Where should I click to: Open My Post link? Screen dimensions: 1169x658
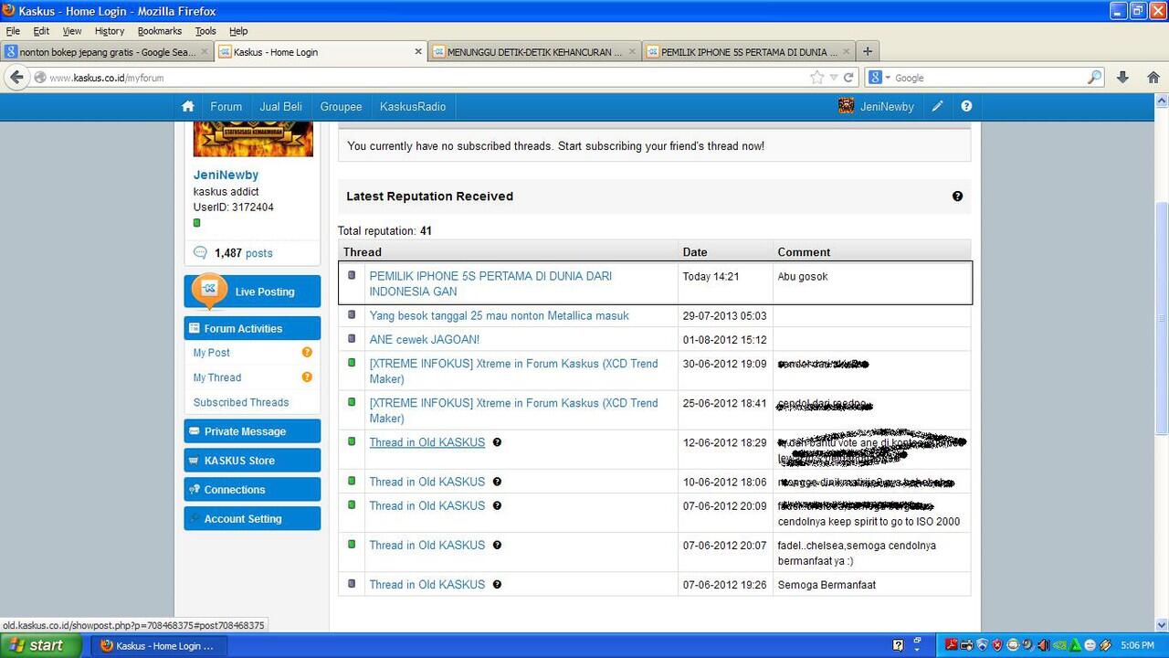[x=211, y=353]
